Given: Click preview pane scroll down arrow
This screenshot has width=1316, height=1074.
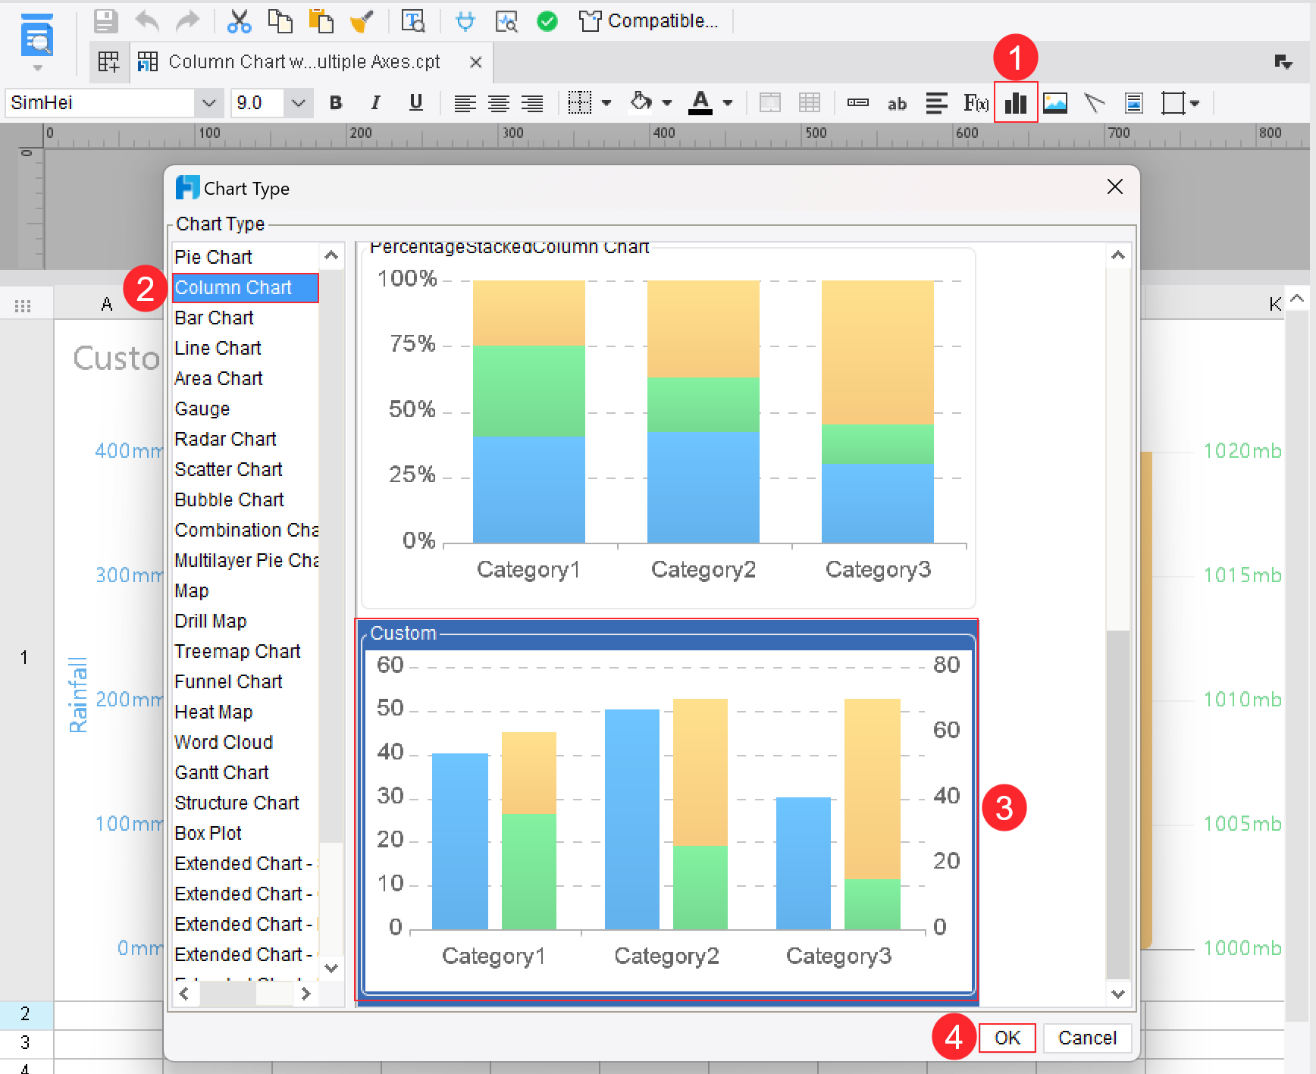Looking at the screenshot, I should (x=1118, y=993).
